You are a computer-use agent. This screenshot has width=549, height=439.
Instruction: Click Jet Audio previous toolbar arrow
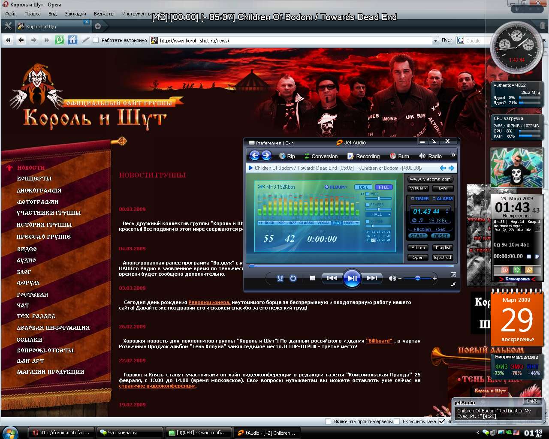254,156
